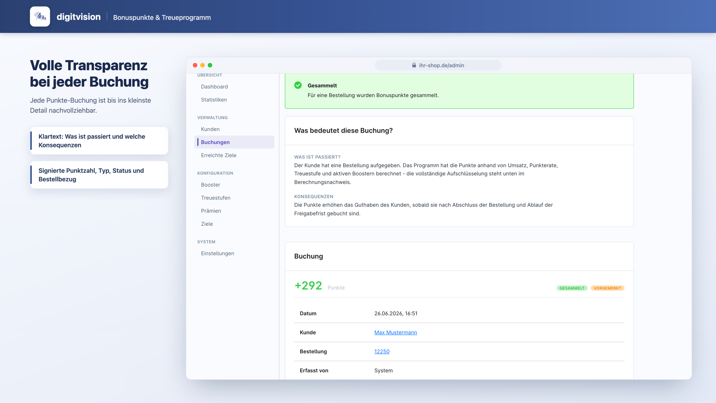Click the lock icon in address bar

[x=414, y=65]
